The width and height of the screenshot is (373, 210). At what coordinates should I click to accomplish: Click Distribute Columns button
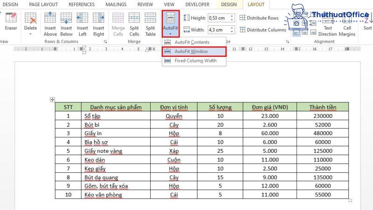[262, 30]
